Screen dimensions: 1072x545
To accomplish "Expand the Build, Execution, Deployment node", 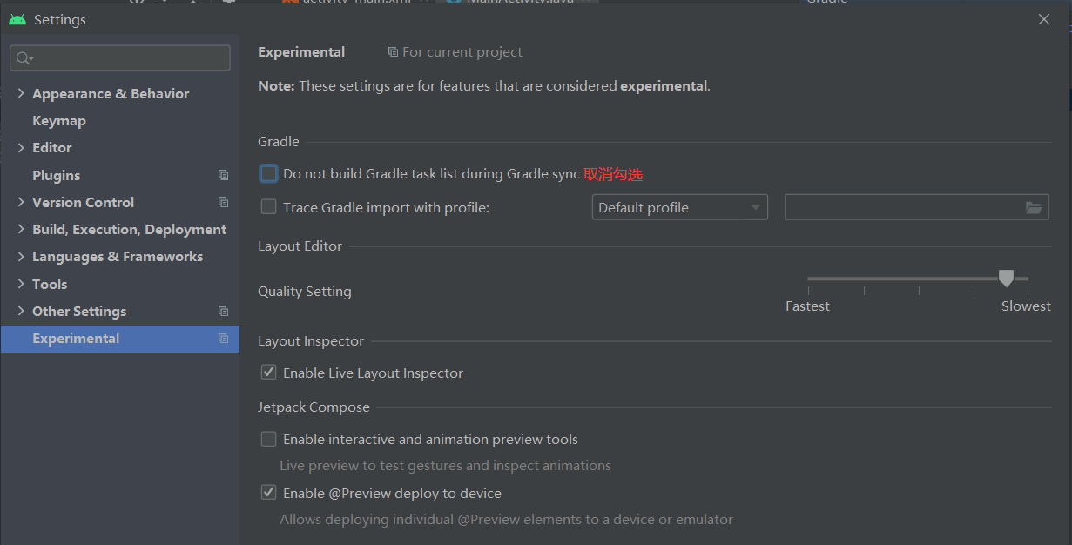I will (x=21, y=229).
